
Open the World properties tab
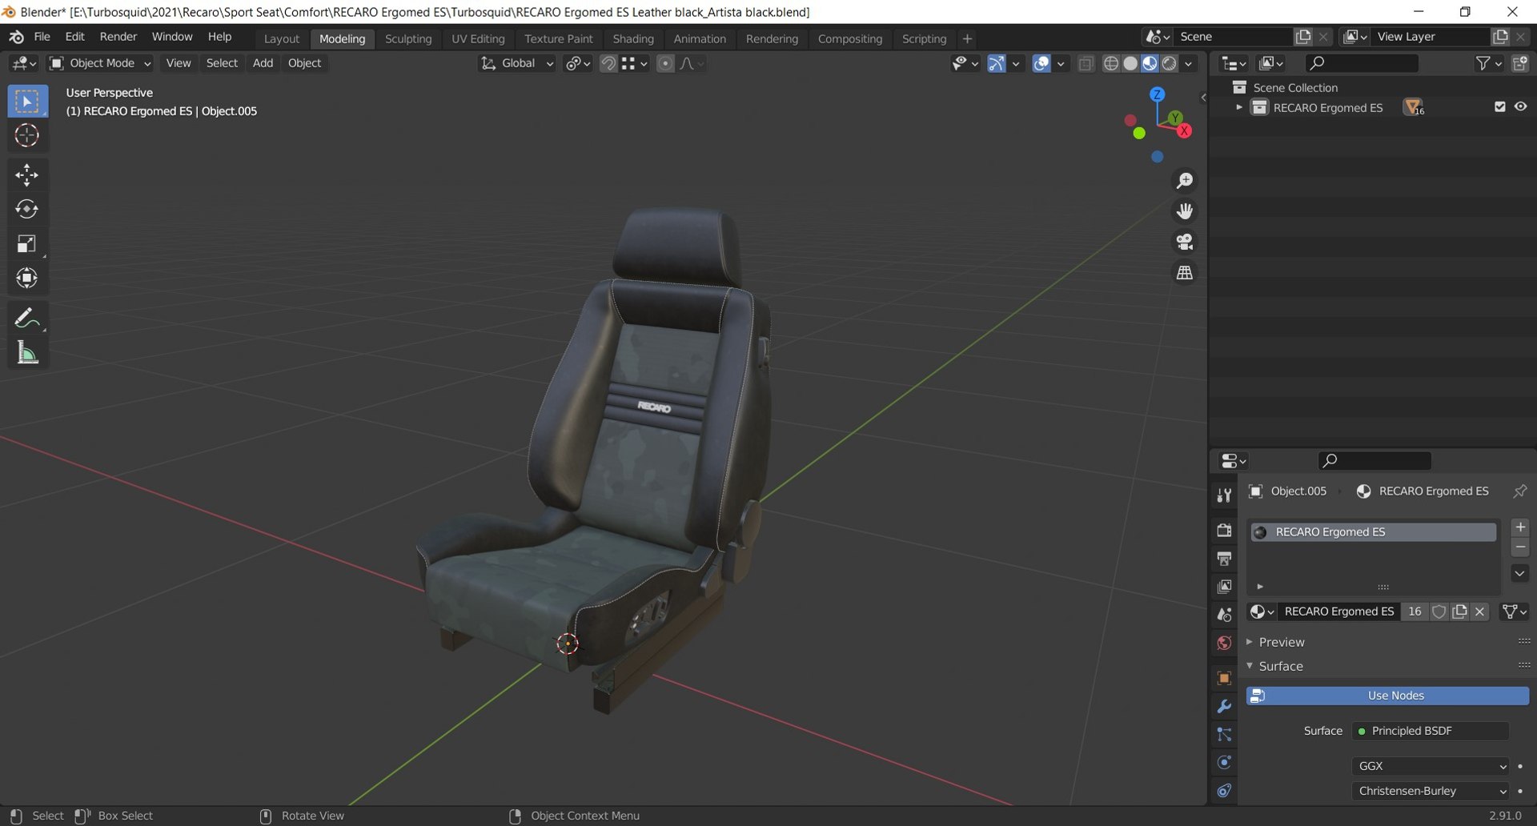pyautogui.click(x=1224, y=643)
